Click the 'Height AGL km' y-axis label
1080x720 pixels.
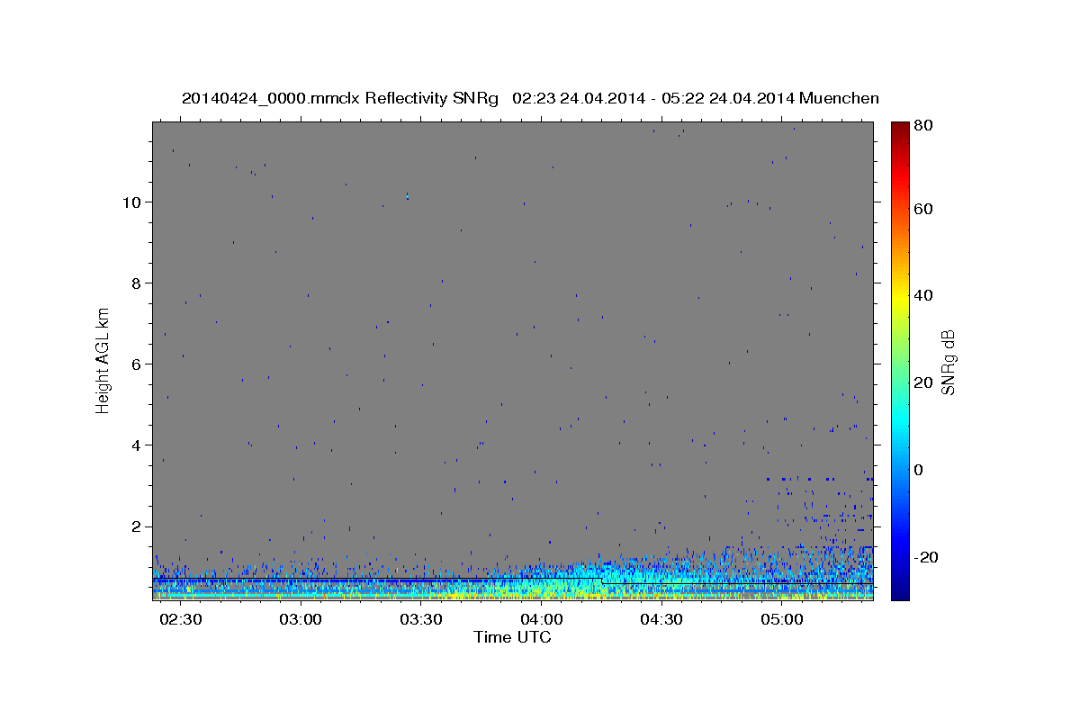click(103, 361)
